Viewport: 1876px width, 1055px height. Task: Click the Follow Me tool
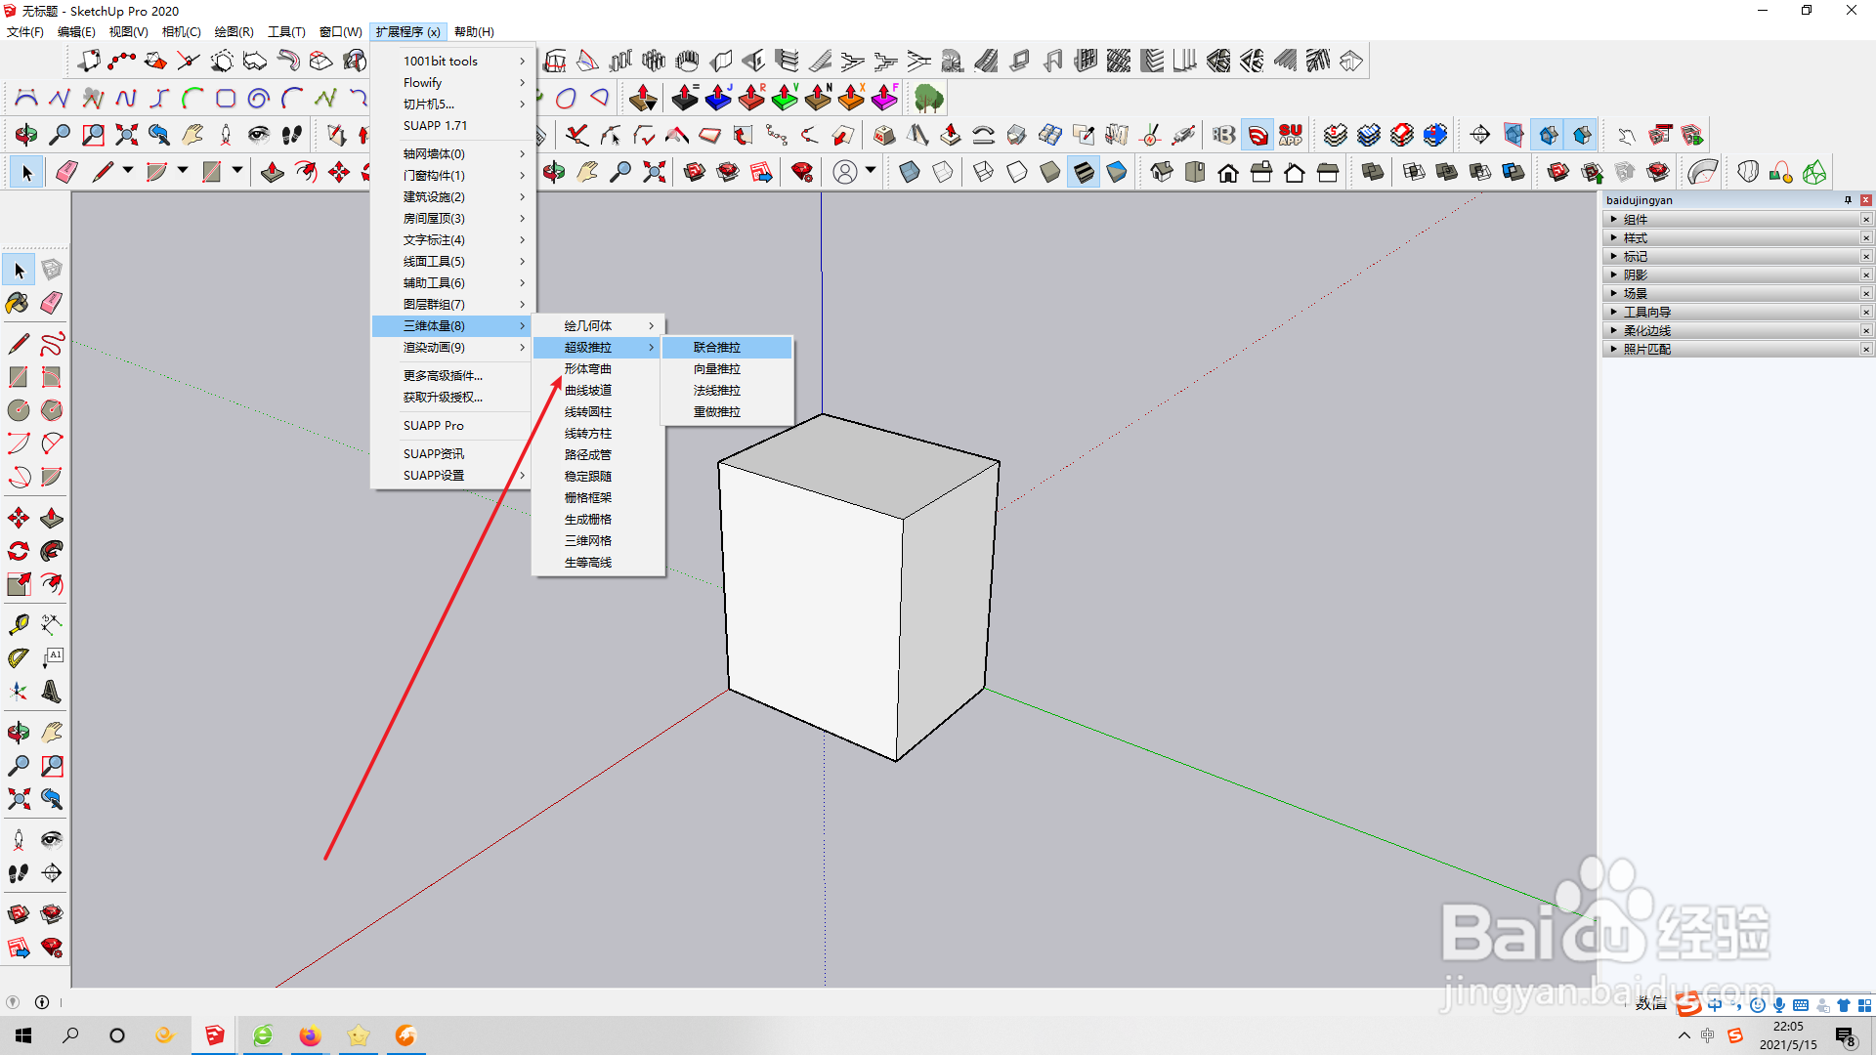coord(52,551)
